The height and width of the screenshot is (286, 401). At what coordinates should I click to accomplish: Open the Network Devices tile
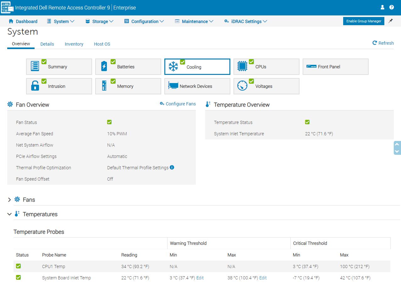tap(197, 86)
